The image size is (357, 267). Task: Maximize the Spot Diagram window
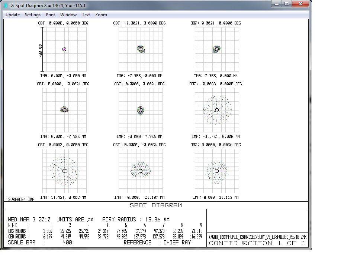click(287, 4)
